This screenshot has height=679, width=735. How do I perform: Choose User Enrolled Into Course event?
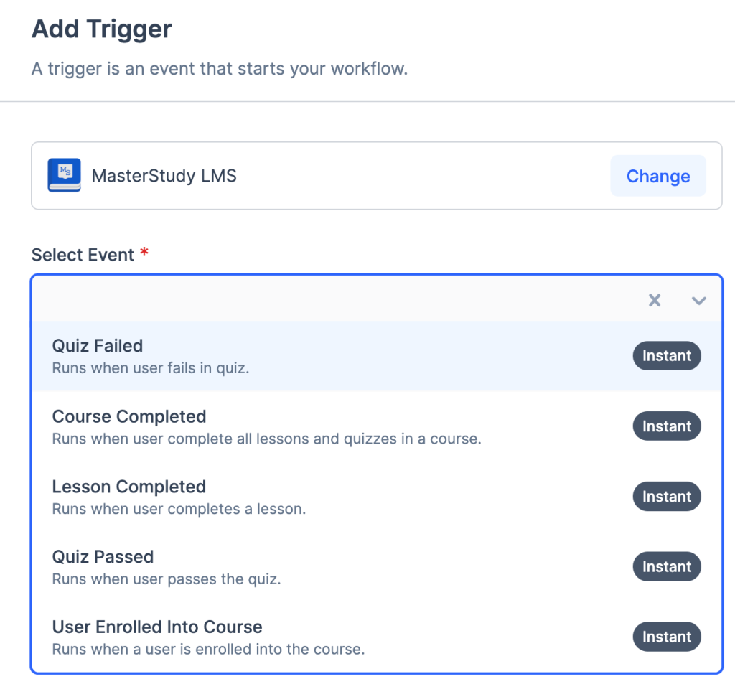[x=157, y=627]
